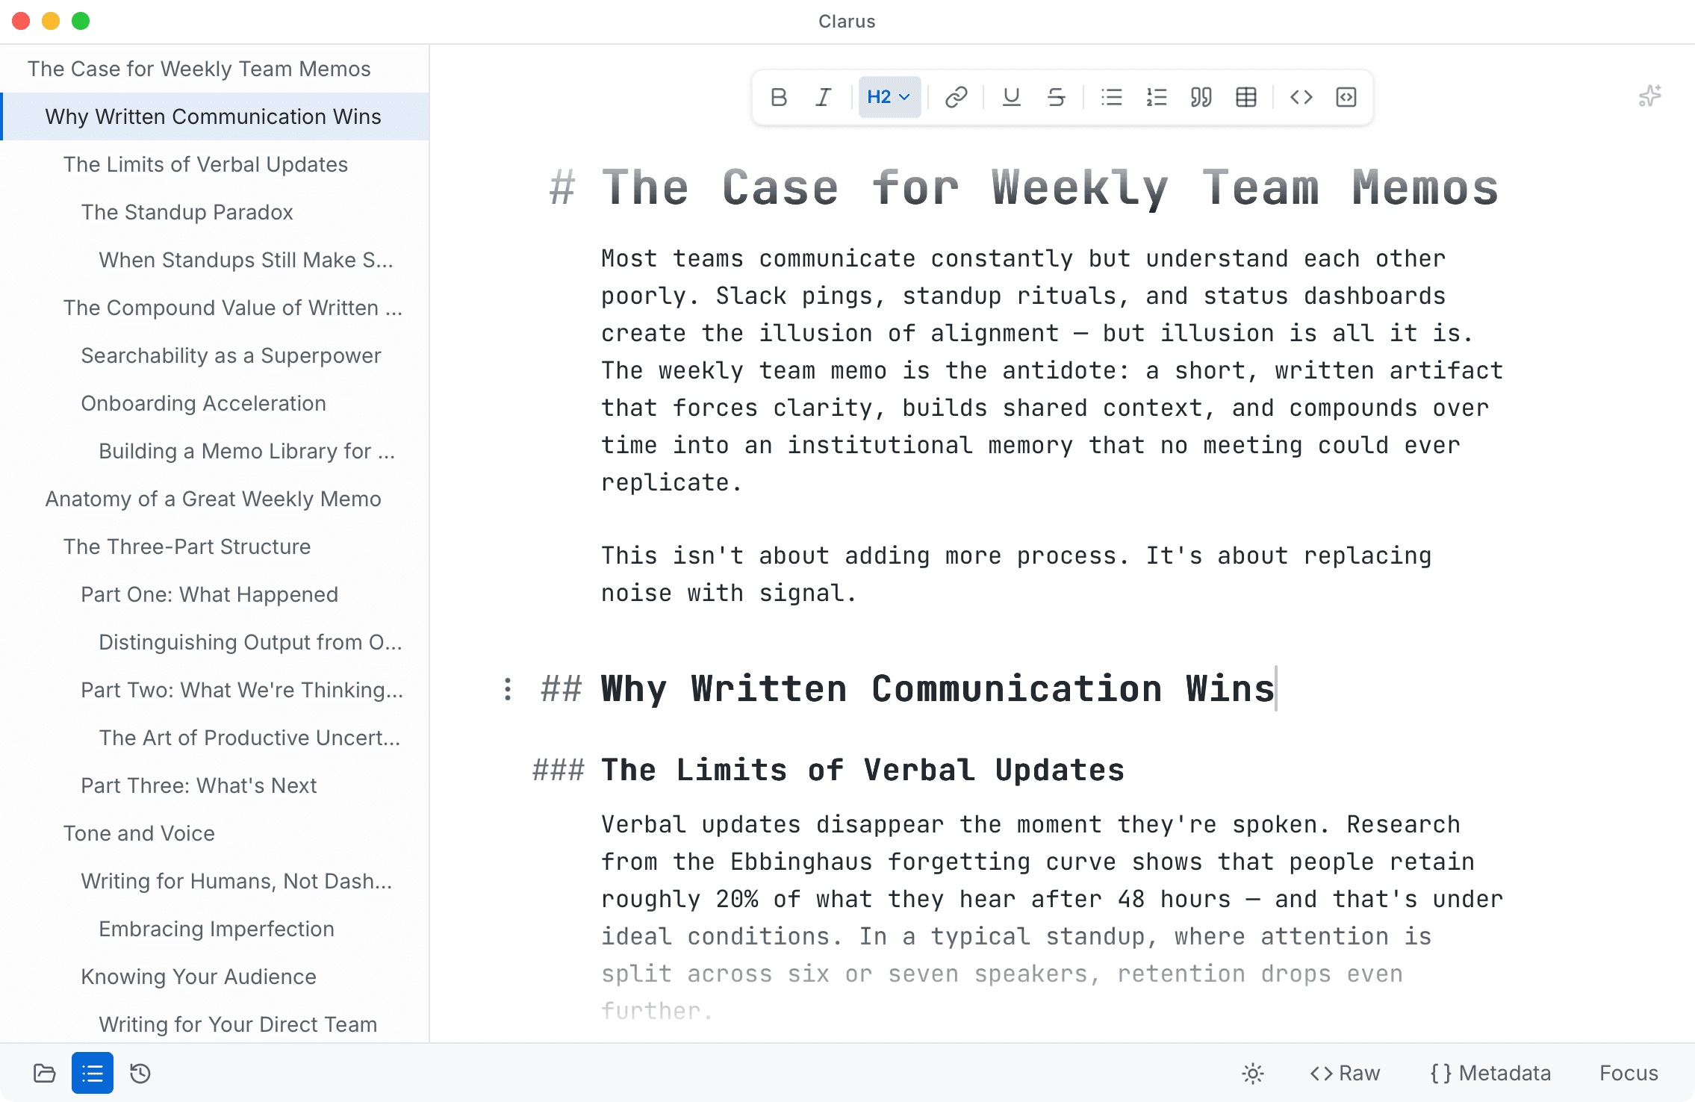1695x1102 pixels.
Task: Go to Writing for Your Direct Team
Action: point(215,1024)
